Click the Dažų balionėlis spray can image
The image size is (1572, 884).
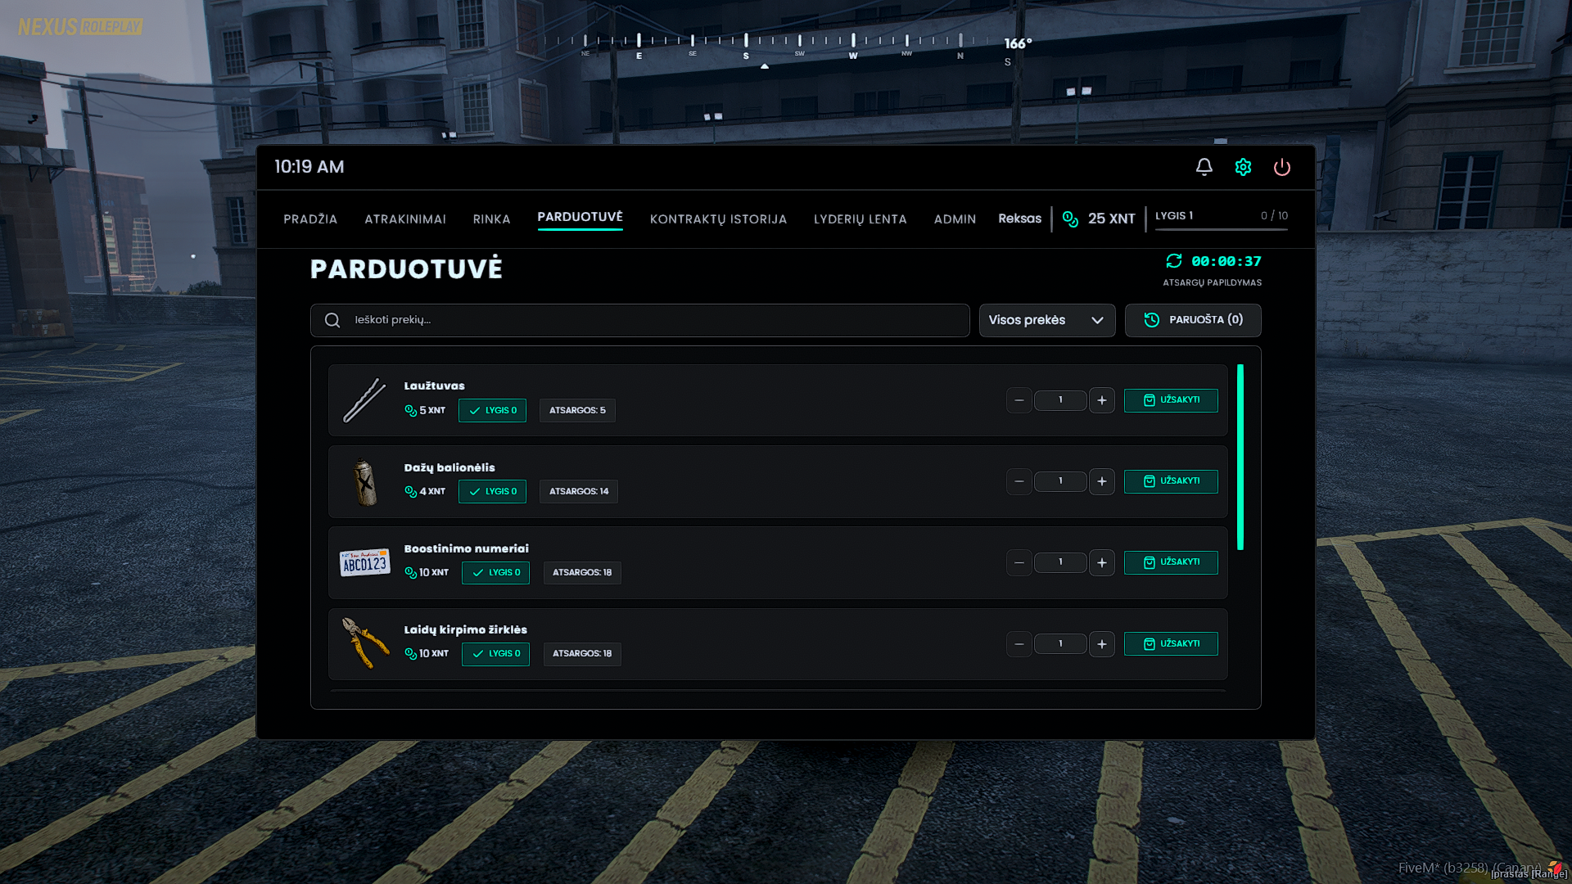tap(364, 481)
